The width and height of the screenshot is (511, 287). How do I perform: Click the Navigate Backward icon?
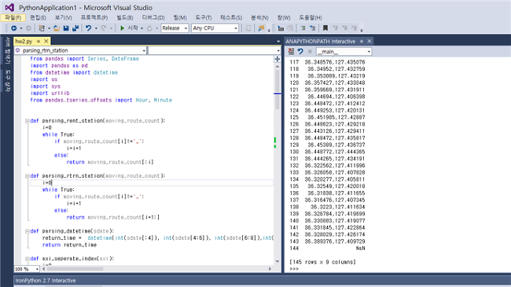[13, 28]
